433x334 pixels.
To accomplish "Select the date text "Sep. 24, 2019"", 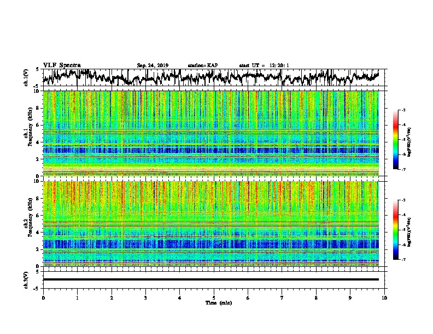I will (x=153, y=65).
